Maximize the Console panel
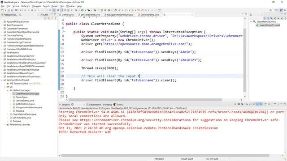This screenshot has width=287, height=161. [x=285, y=104]
